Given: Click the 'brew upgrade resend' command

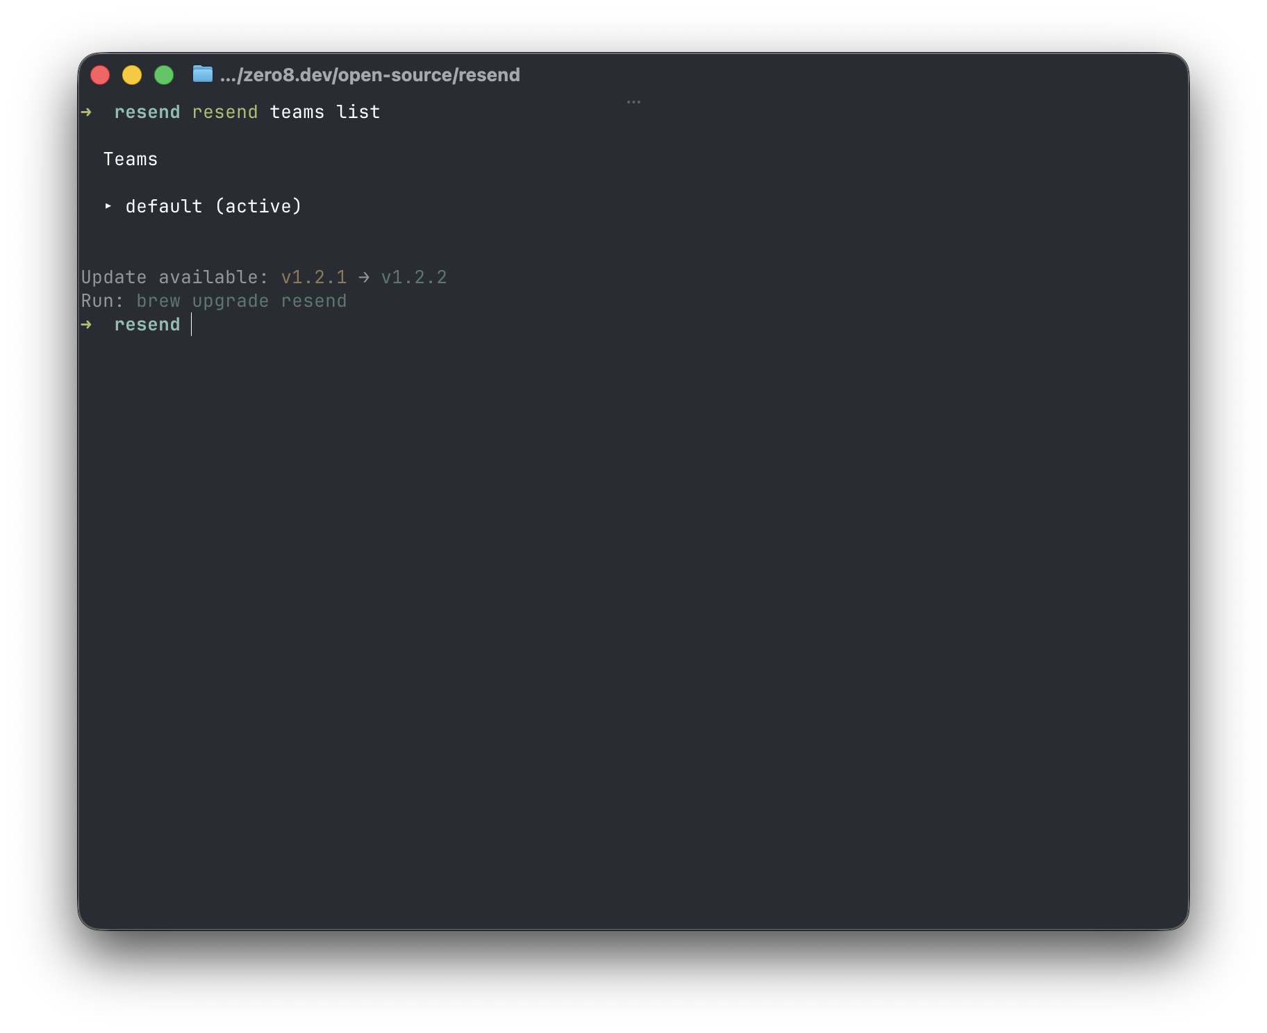Looking at the screenshot, I should pyautogui.click(x=242, y=301).
